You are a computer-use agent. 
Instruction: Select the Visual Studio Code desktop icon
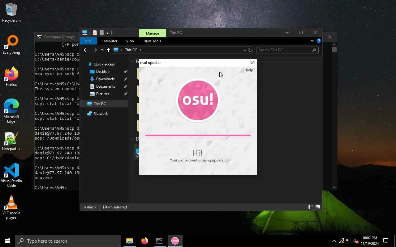(11, 175)
